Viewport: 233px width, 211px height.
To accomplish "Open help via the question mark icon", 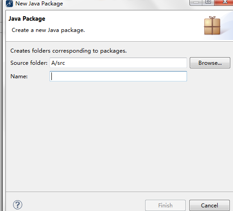I will (x=18, y=205).
